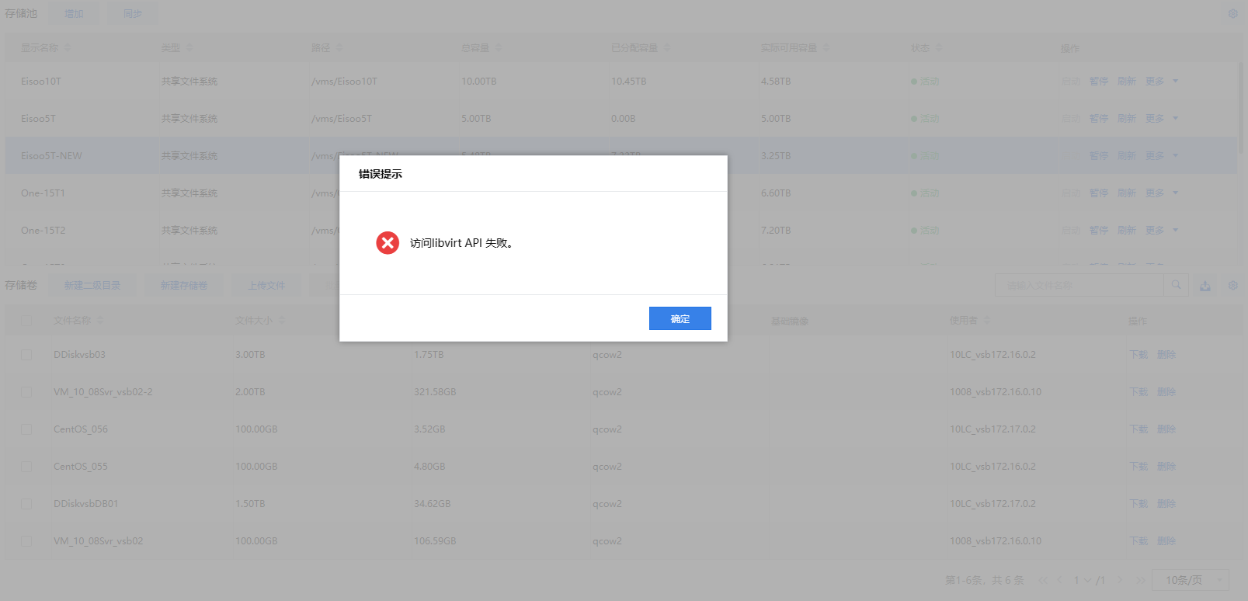
Task: Expand 更多 menu for Eisoo10T pool
Action: (1162, 82)
